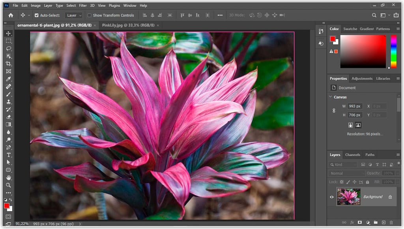Image resolution: width=404 pixels, height=229 pixels.
Task: Toggle the Auto-Select checkbox
Action: click(x=37, y=15)
